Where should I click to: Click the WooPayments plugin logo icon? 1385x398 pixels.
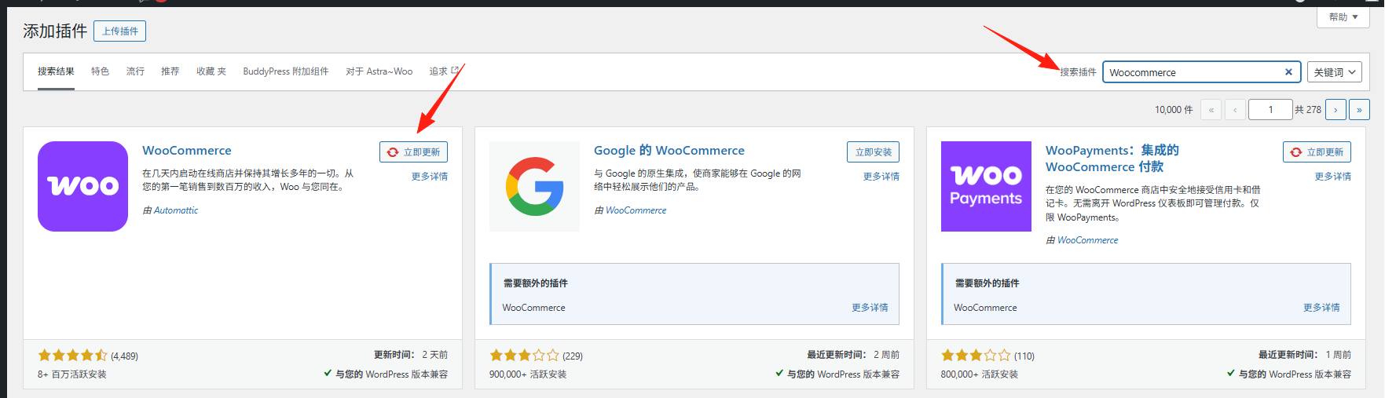(x=986, y=186)
